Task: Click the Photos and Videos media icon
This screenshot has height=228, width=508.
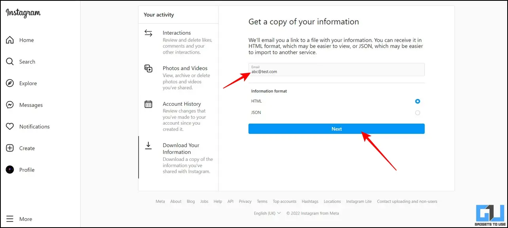Action: pos(148,69)
